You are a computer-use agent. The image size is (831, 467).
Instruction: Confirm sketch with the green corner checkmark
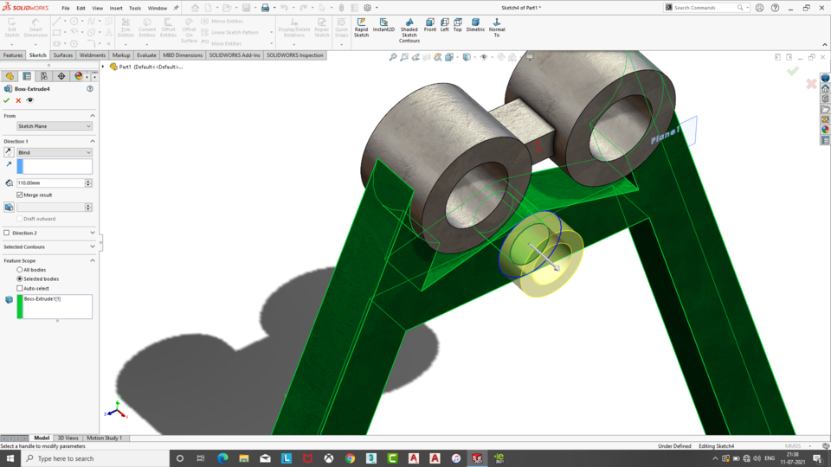(792, 71)
